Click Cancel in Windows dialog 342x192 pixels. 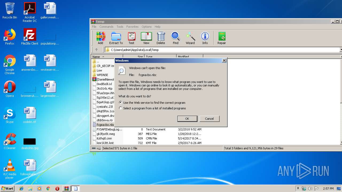[209, 119]
